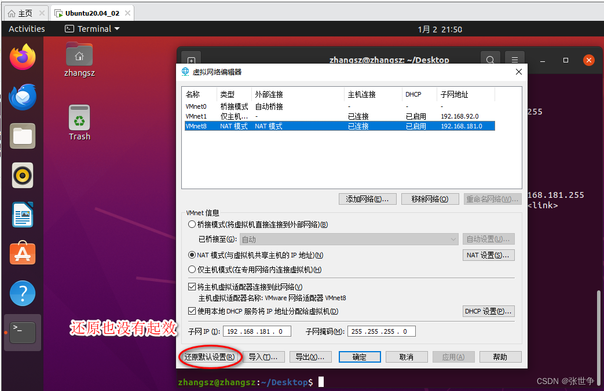The image size is (604, 391).
Task: Click the search icon in the terminal titlebar
Action: (490, 60)
